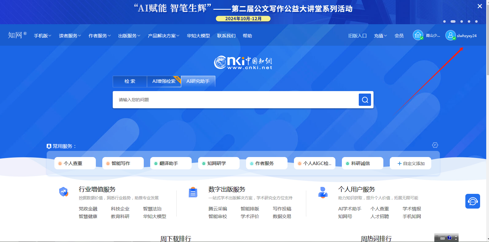Click the institution building account icon

[x=418, y=35]
